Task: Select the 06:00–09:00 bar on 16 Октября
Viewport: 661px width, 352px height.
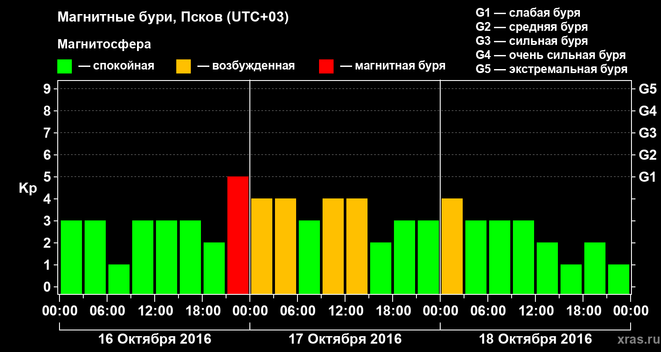Action: point(119,279)
